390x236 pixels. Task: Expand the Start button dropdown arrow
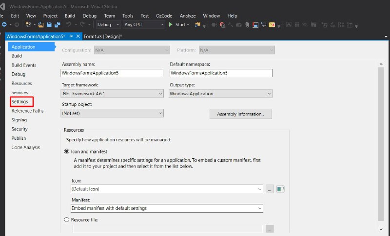pos(188,24)
